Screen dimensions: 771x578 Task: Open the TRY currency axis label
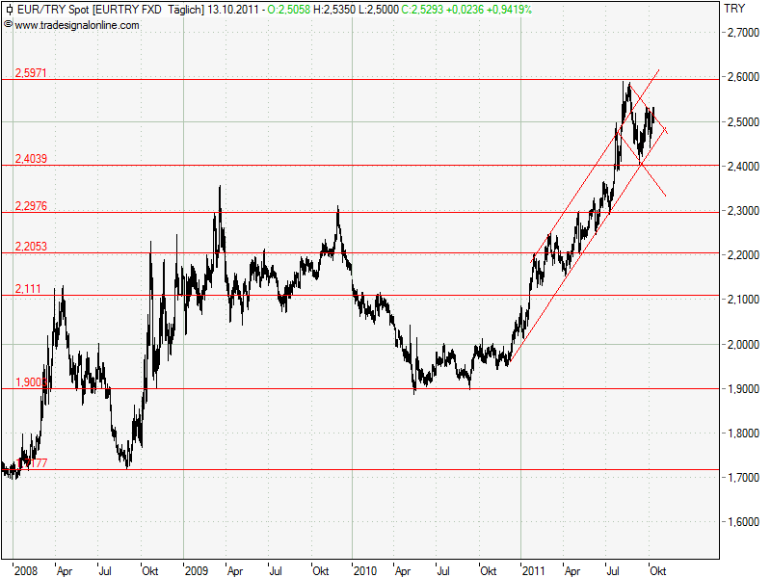734,8
